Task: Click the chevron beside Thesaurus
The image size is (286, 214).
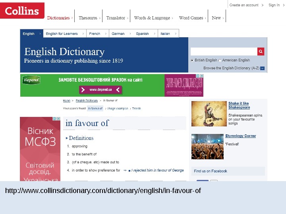Action: (x=100, y=18)
